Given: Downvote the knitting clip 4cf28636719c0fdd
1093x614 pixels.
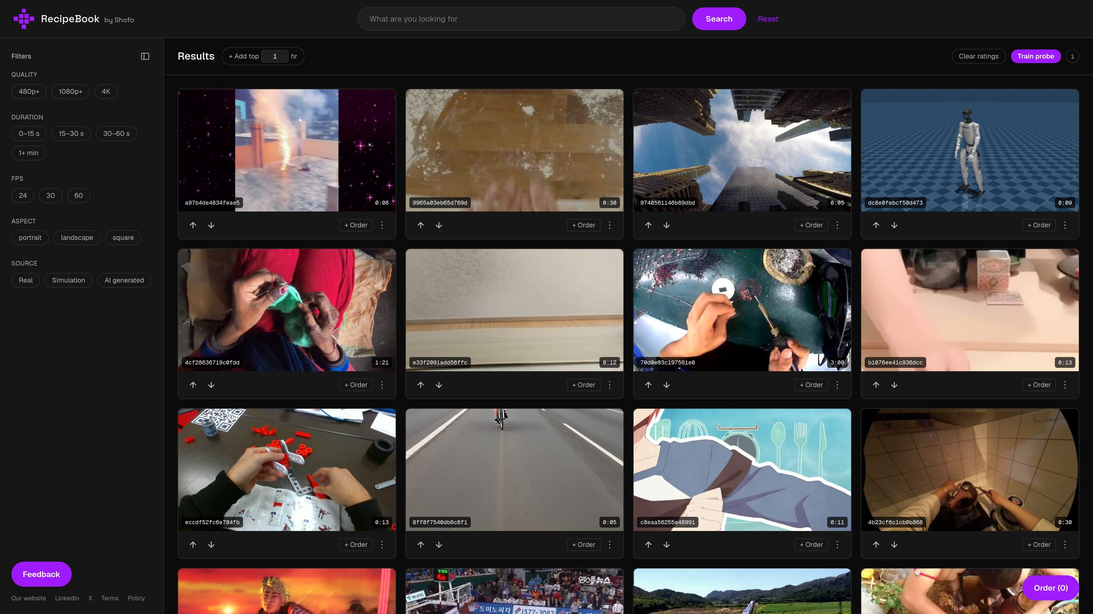Looking at the screenshot, I should coord(211,385).
